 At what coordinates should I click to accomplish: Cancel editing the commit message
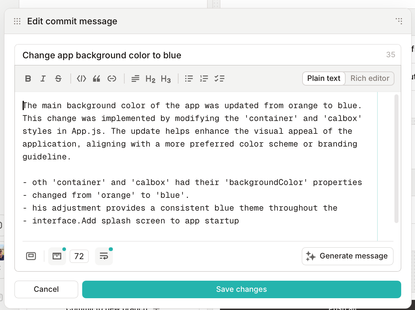pos(46,289)
